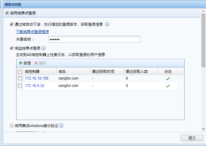Open domain controller 172.16.10.150 link
Viewport: 206px width, 146px height.
36,78
